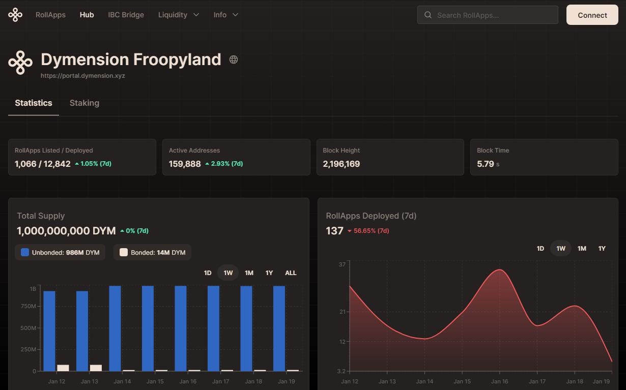626x390 pixels.
Task: Click the globe website icon beside Dymension Froopyland
Action: (x=234, y=59)
